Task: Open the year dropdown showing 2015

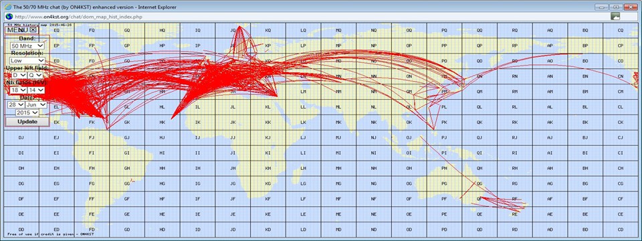Action: point(27,112)
